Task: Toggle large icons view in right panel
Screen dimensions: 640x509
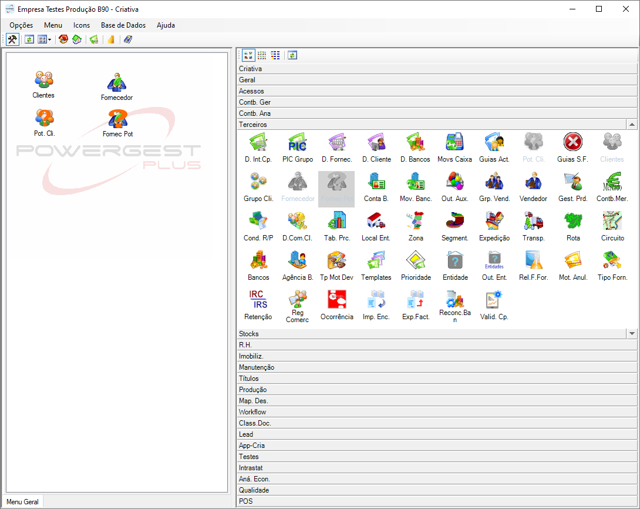Action: click(248, 55)
